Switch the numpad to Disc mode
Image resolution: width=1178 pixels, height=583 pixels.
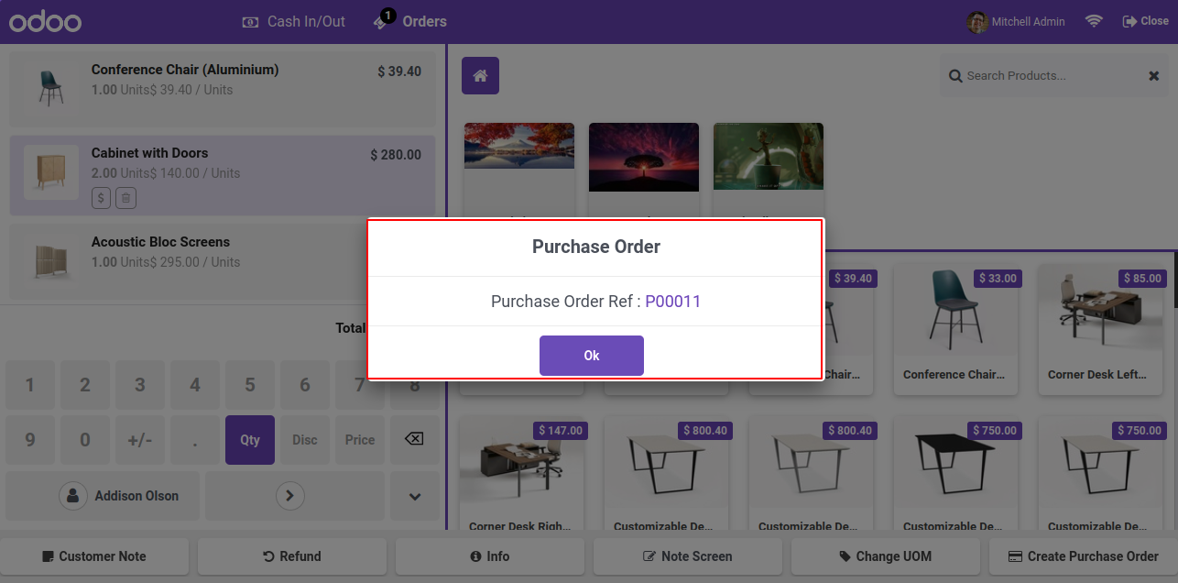coord(305,440)
